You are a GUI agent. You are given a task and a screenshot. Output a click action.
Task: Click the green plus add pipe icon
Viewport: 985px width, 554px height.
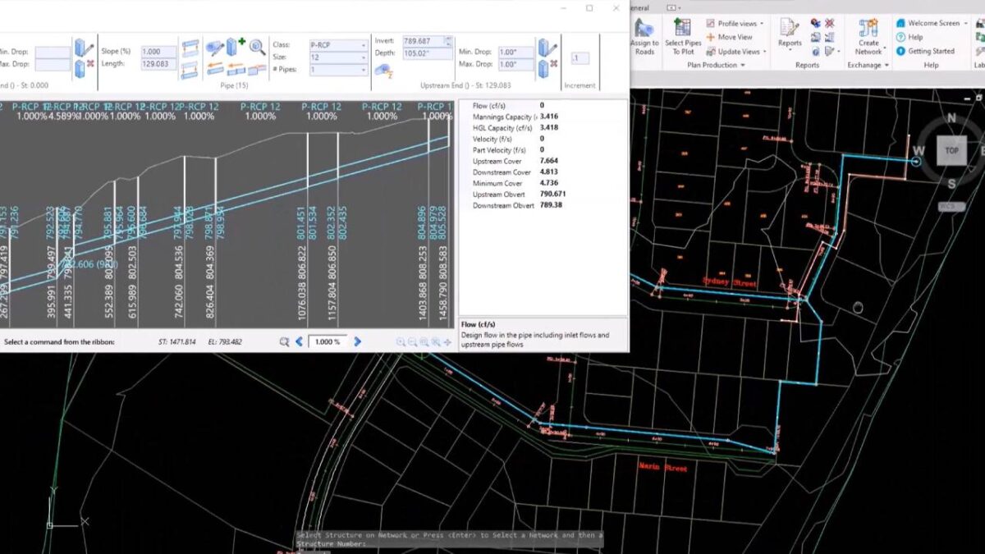coord(241,41)
